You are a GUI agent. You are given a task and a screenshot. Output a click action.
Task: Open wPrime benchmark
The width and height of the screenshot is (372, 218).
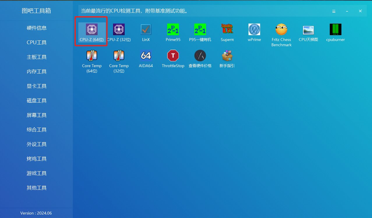[254, 32]
